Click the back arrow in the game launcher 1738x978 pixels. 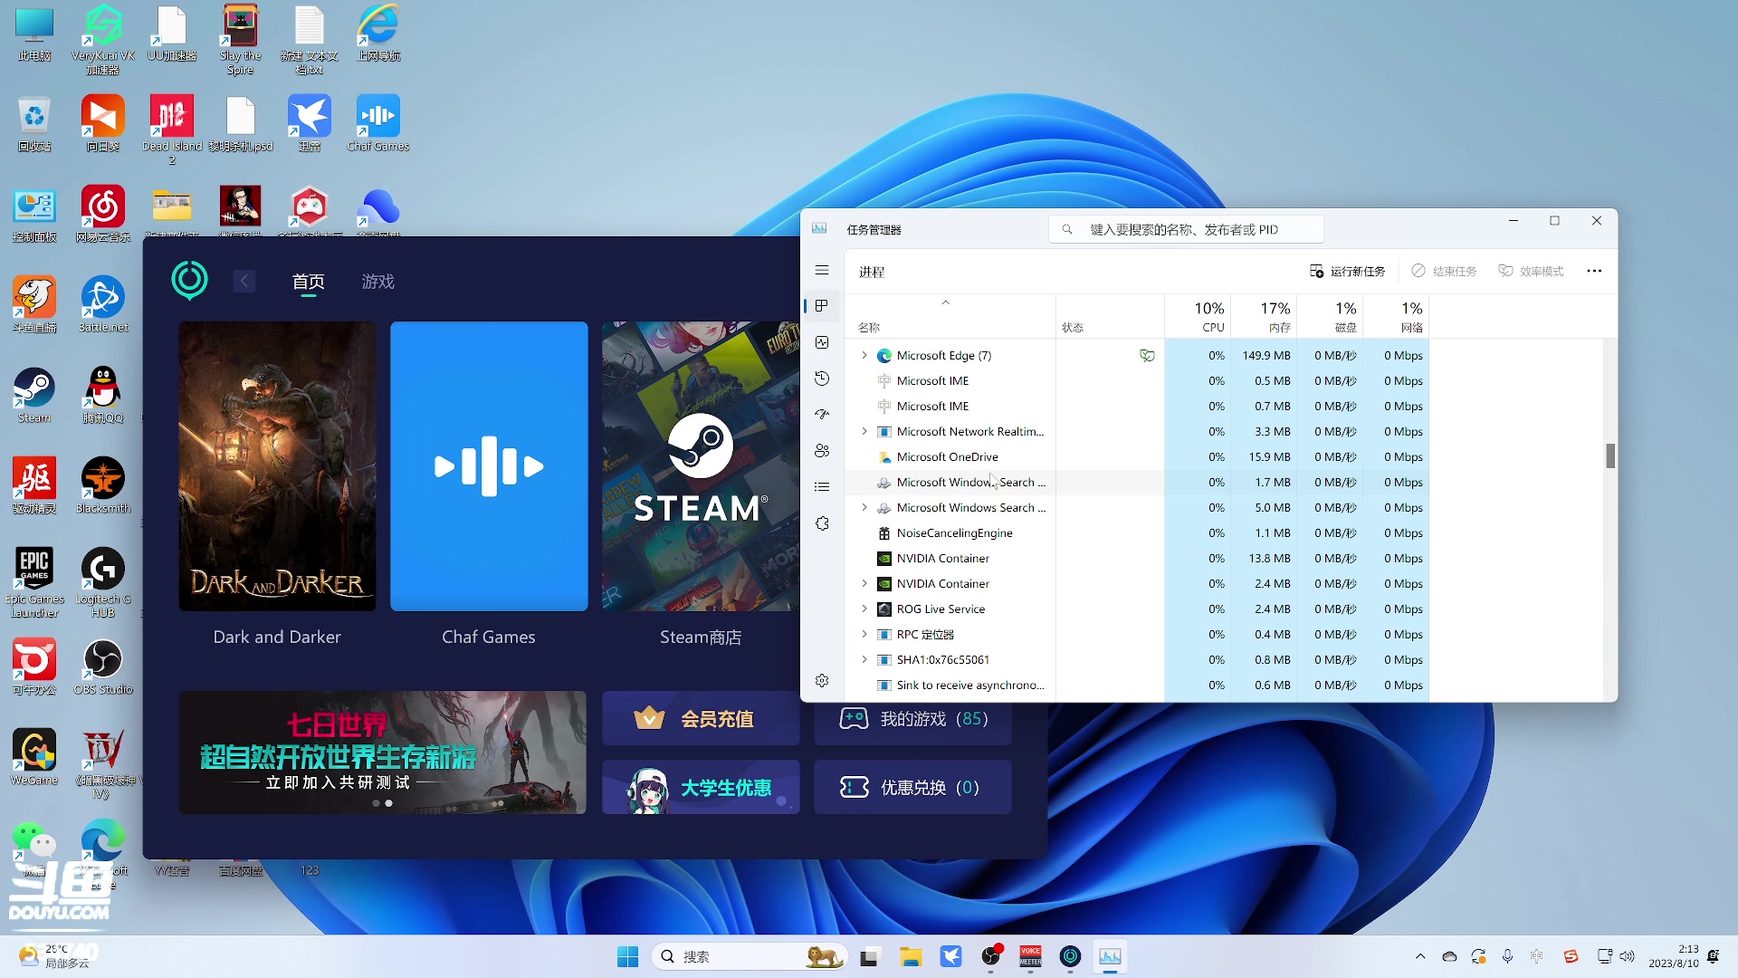(x=244, y=282)
